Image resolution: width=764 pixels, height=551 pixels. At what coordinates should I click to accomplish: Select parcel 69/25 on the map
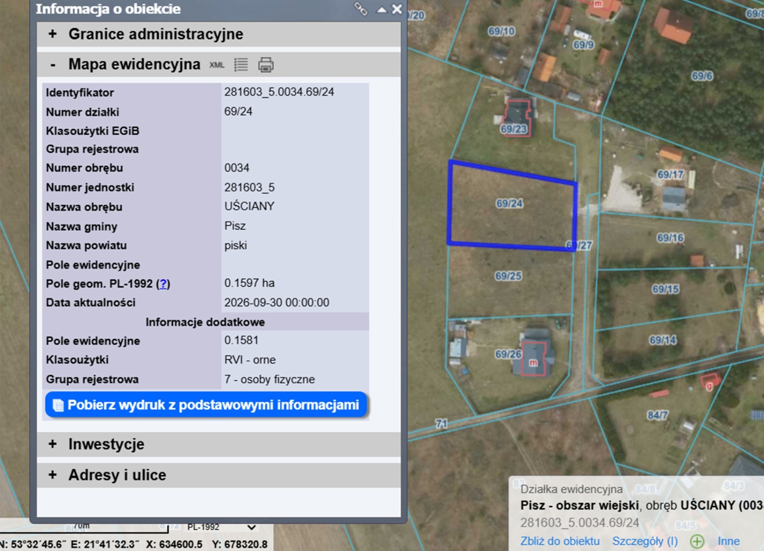(508, 276)
